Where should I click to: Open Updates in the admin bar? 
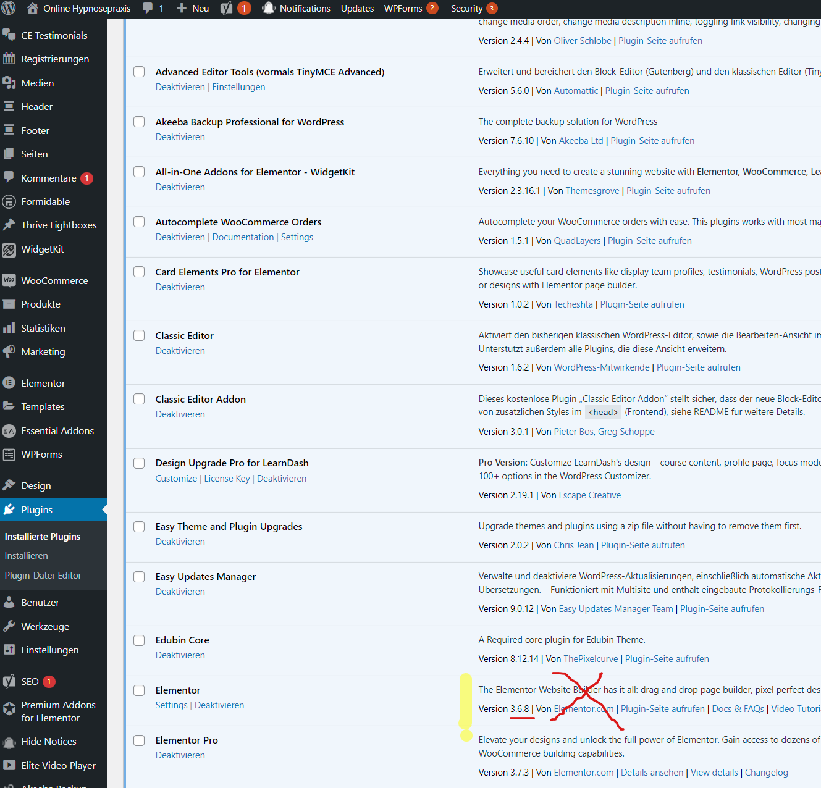[x=357, y=9]
